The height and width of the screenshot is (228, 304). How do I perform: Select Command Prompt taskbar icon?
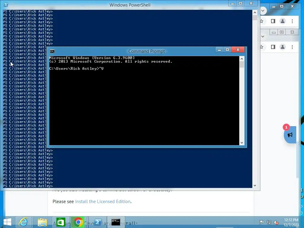116,222
